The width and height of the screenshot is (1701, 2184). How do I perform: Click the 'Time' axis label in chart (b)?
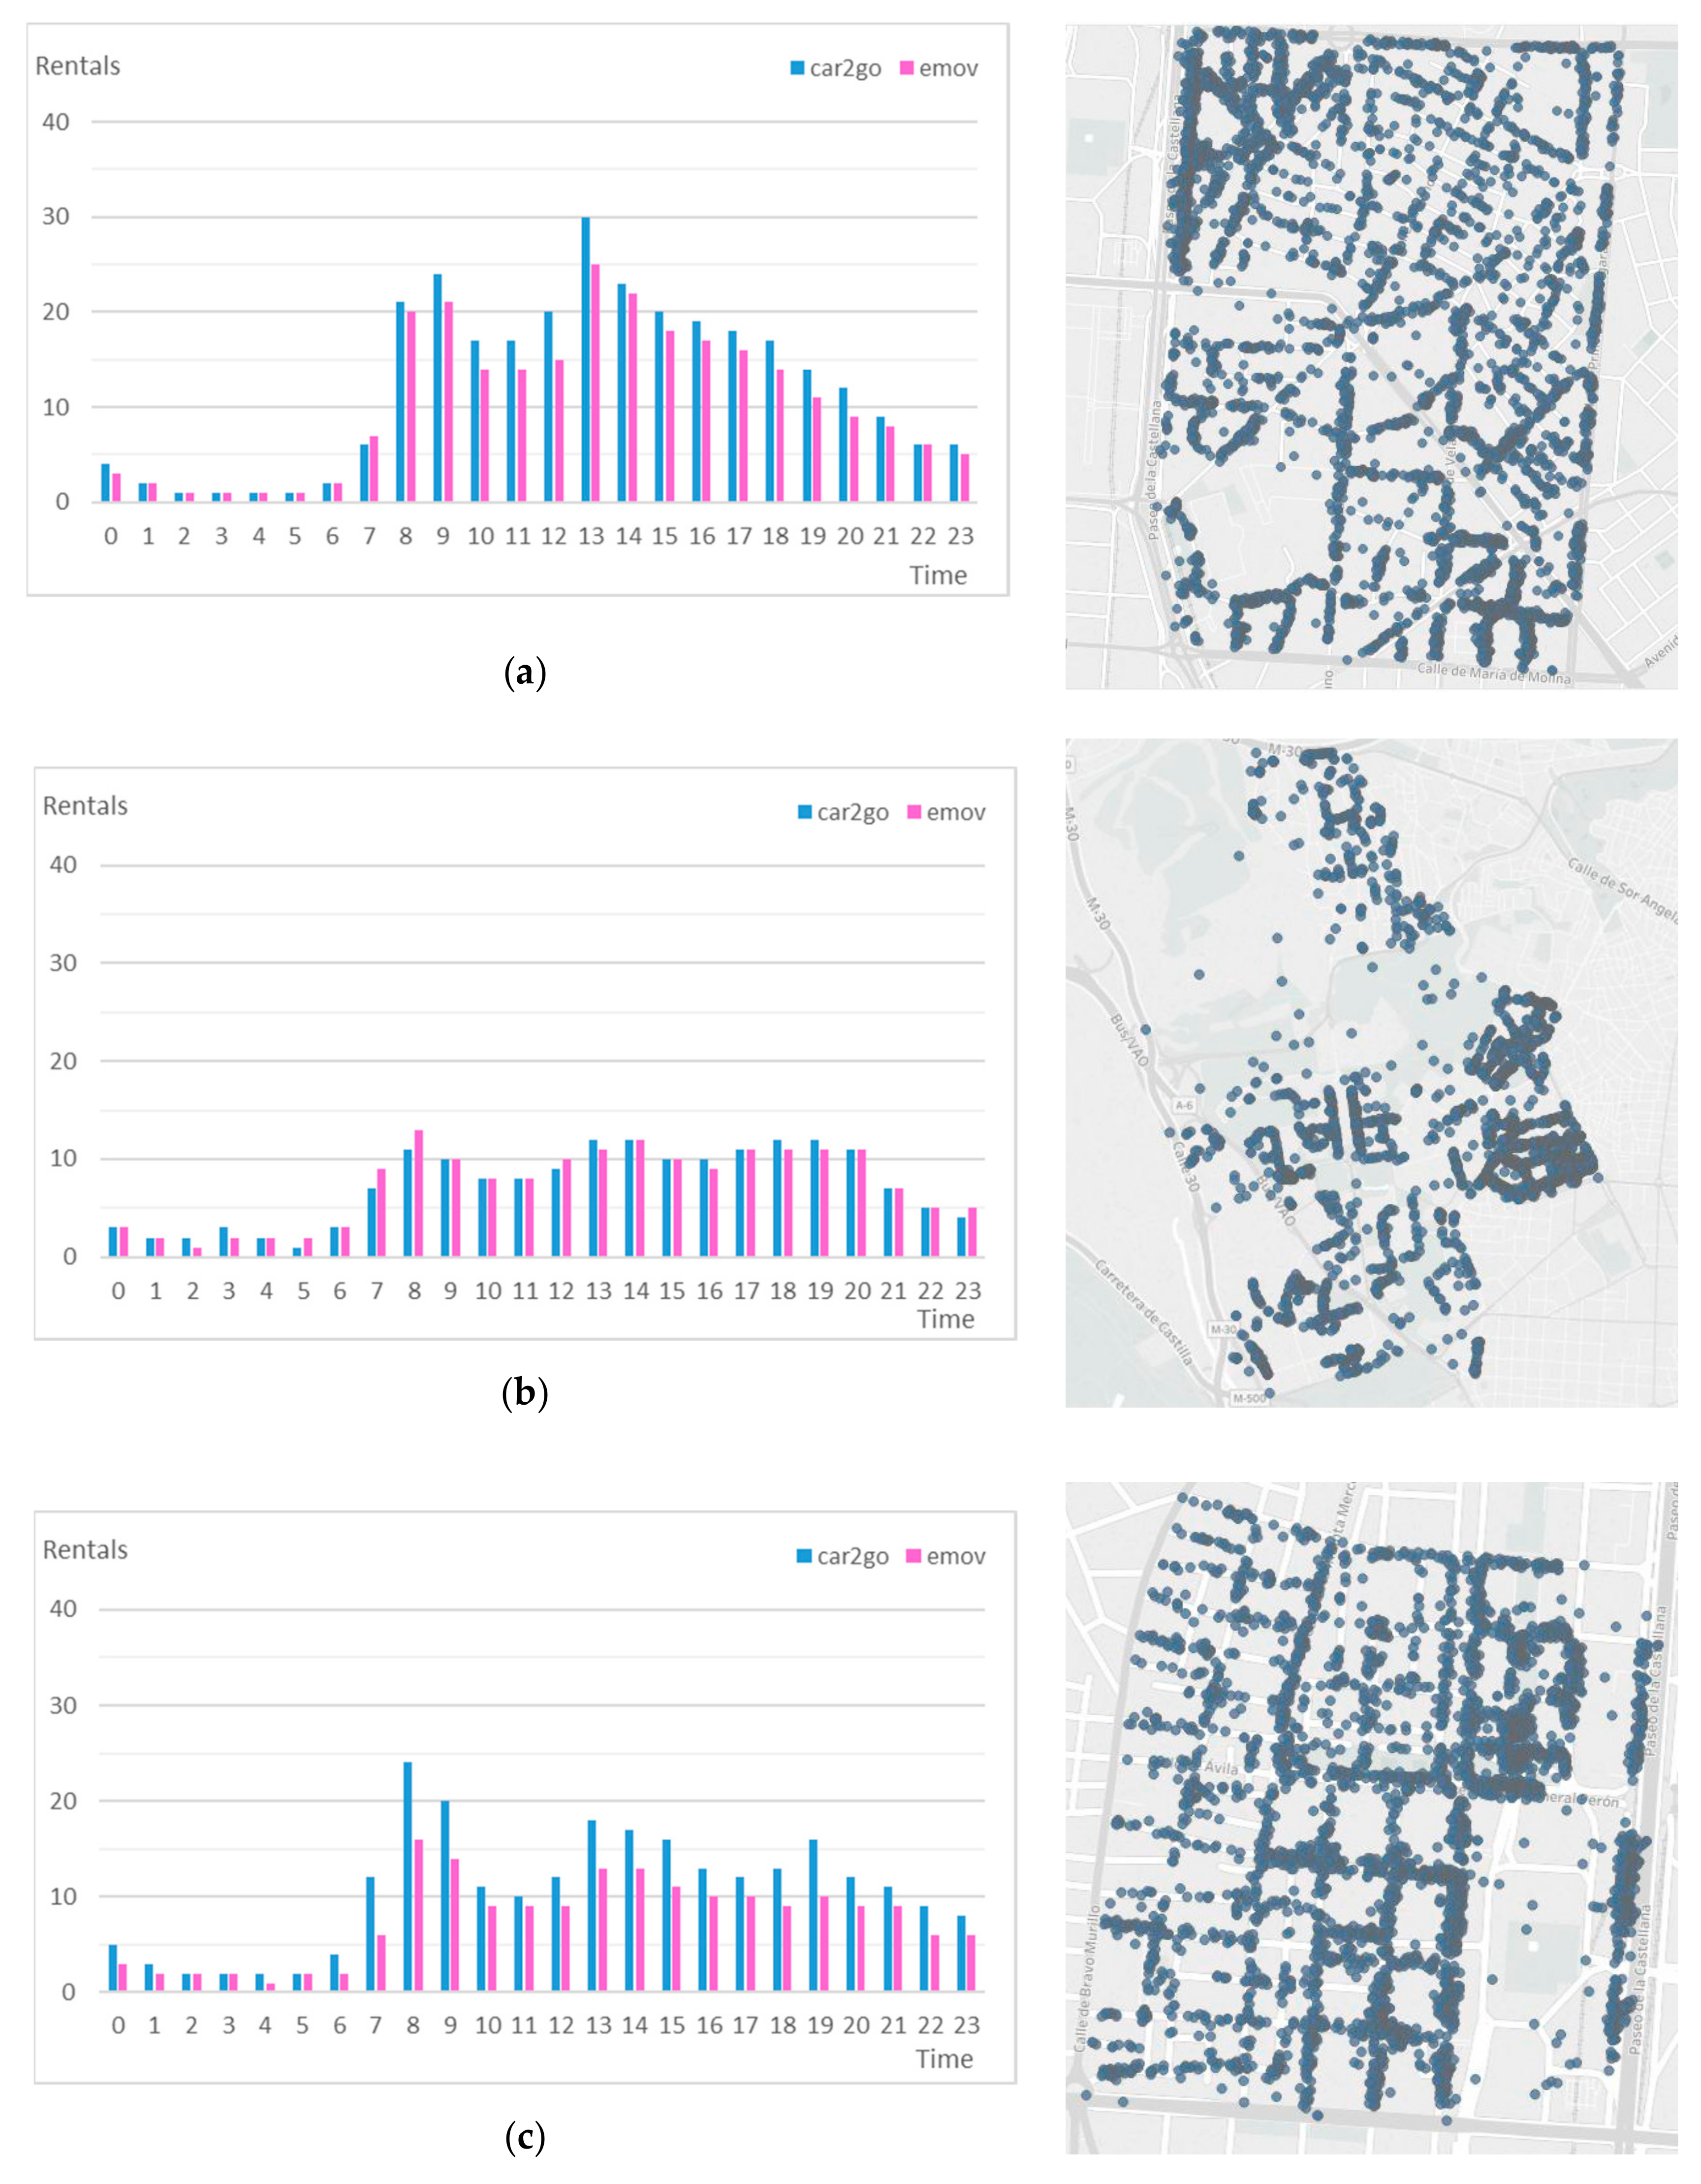[x=945, y=1319]
